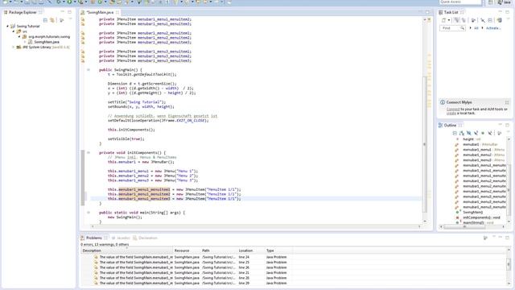Toggle Link with Editor in Package Explorer
Image resolution: width=515 pixels, height=290 pixels.
(x=52, y=20)
